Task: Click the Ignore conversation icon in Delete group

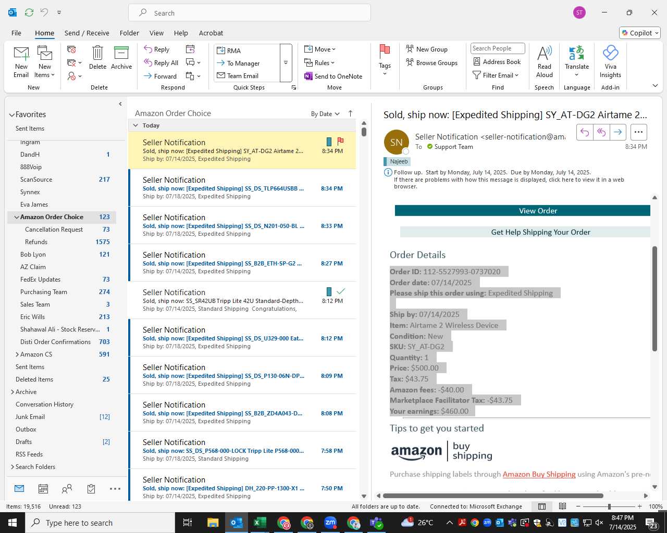Action: [72, 49]
